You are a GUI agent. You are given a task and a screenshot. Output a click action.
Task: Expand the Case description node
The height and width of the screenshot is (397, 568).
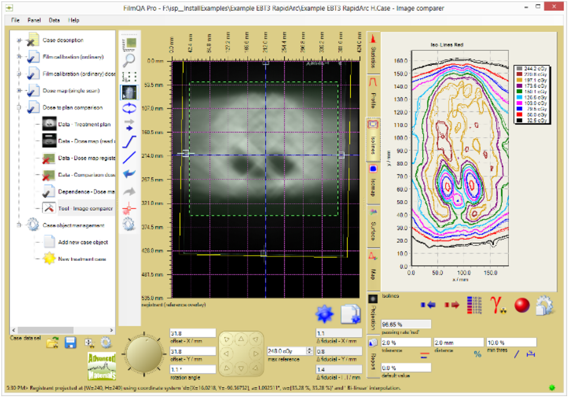click(x=19, y=40)
